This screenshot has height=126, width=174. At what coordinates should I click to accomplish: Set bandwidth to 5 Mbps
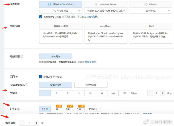pos(79,93)
